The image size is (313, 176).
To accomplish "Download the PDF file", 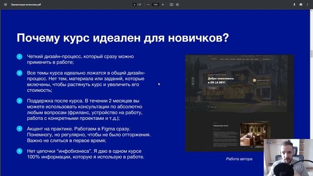I will [x=294, y=4].
